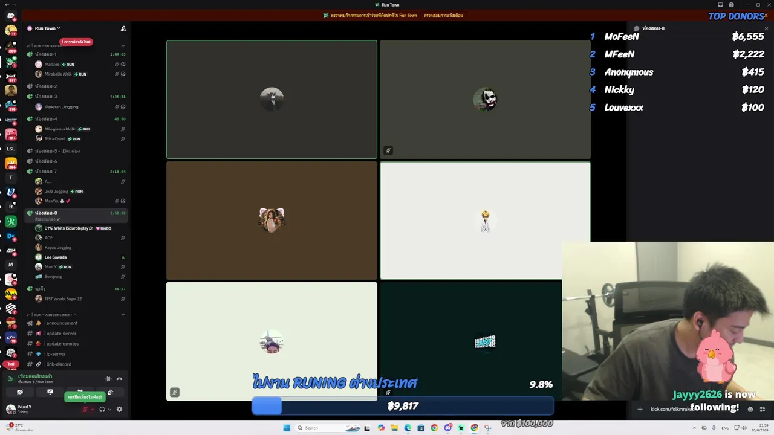Open the update-emotes channel

(76, 344)
